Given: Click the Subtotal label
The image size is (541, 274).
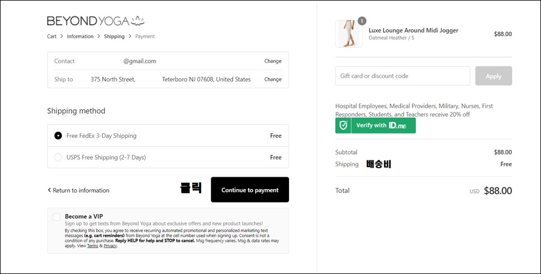Looking at the screenshot, I should [x=347, y=152].
